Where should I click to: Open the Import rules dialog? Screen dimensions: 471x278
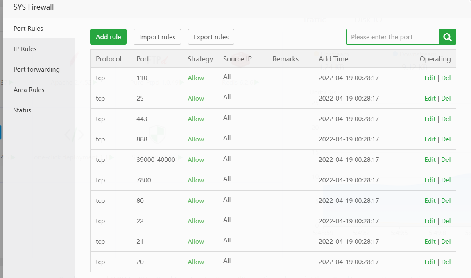tap(157, 37)
